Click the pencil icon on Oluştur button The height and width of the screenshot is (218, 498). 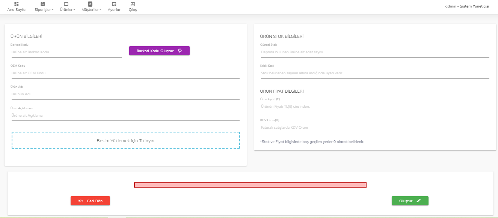pos(418,201)
